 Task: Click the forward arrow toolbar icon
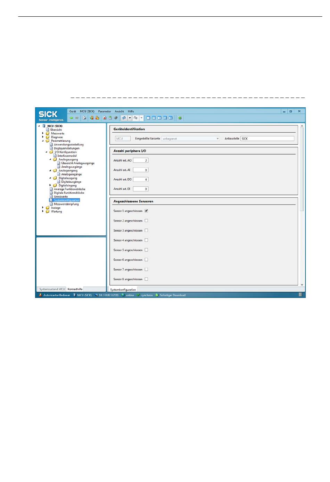77,118
